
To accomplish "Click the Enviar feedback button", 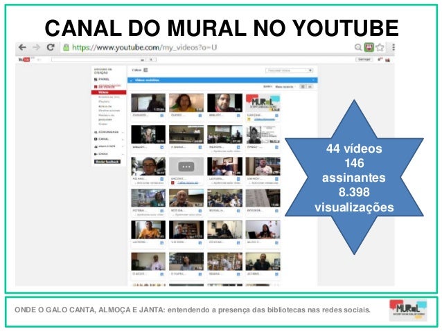I will tap(107, 162).
